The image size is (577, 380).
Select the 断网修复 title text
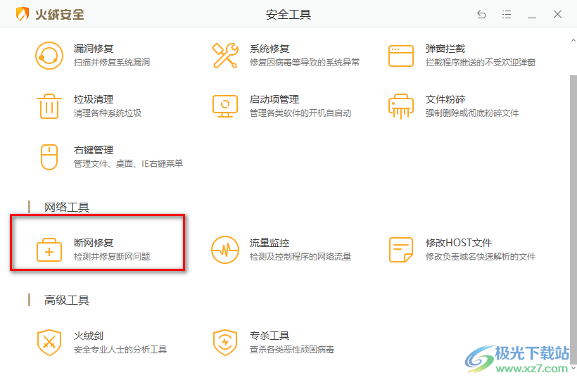click(x=94, y=243)
